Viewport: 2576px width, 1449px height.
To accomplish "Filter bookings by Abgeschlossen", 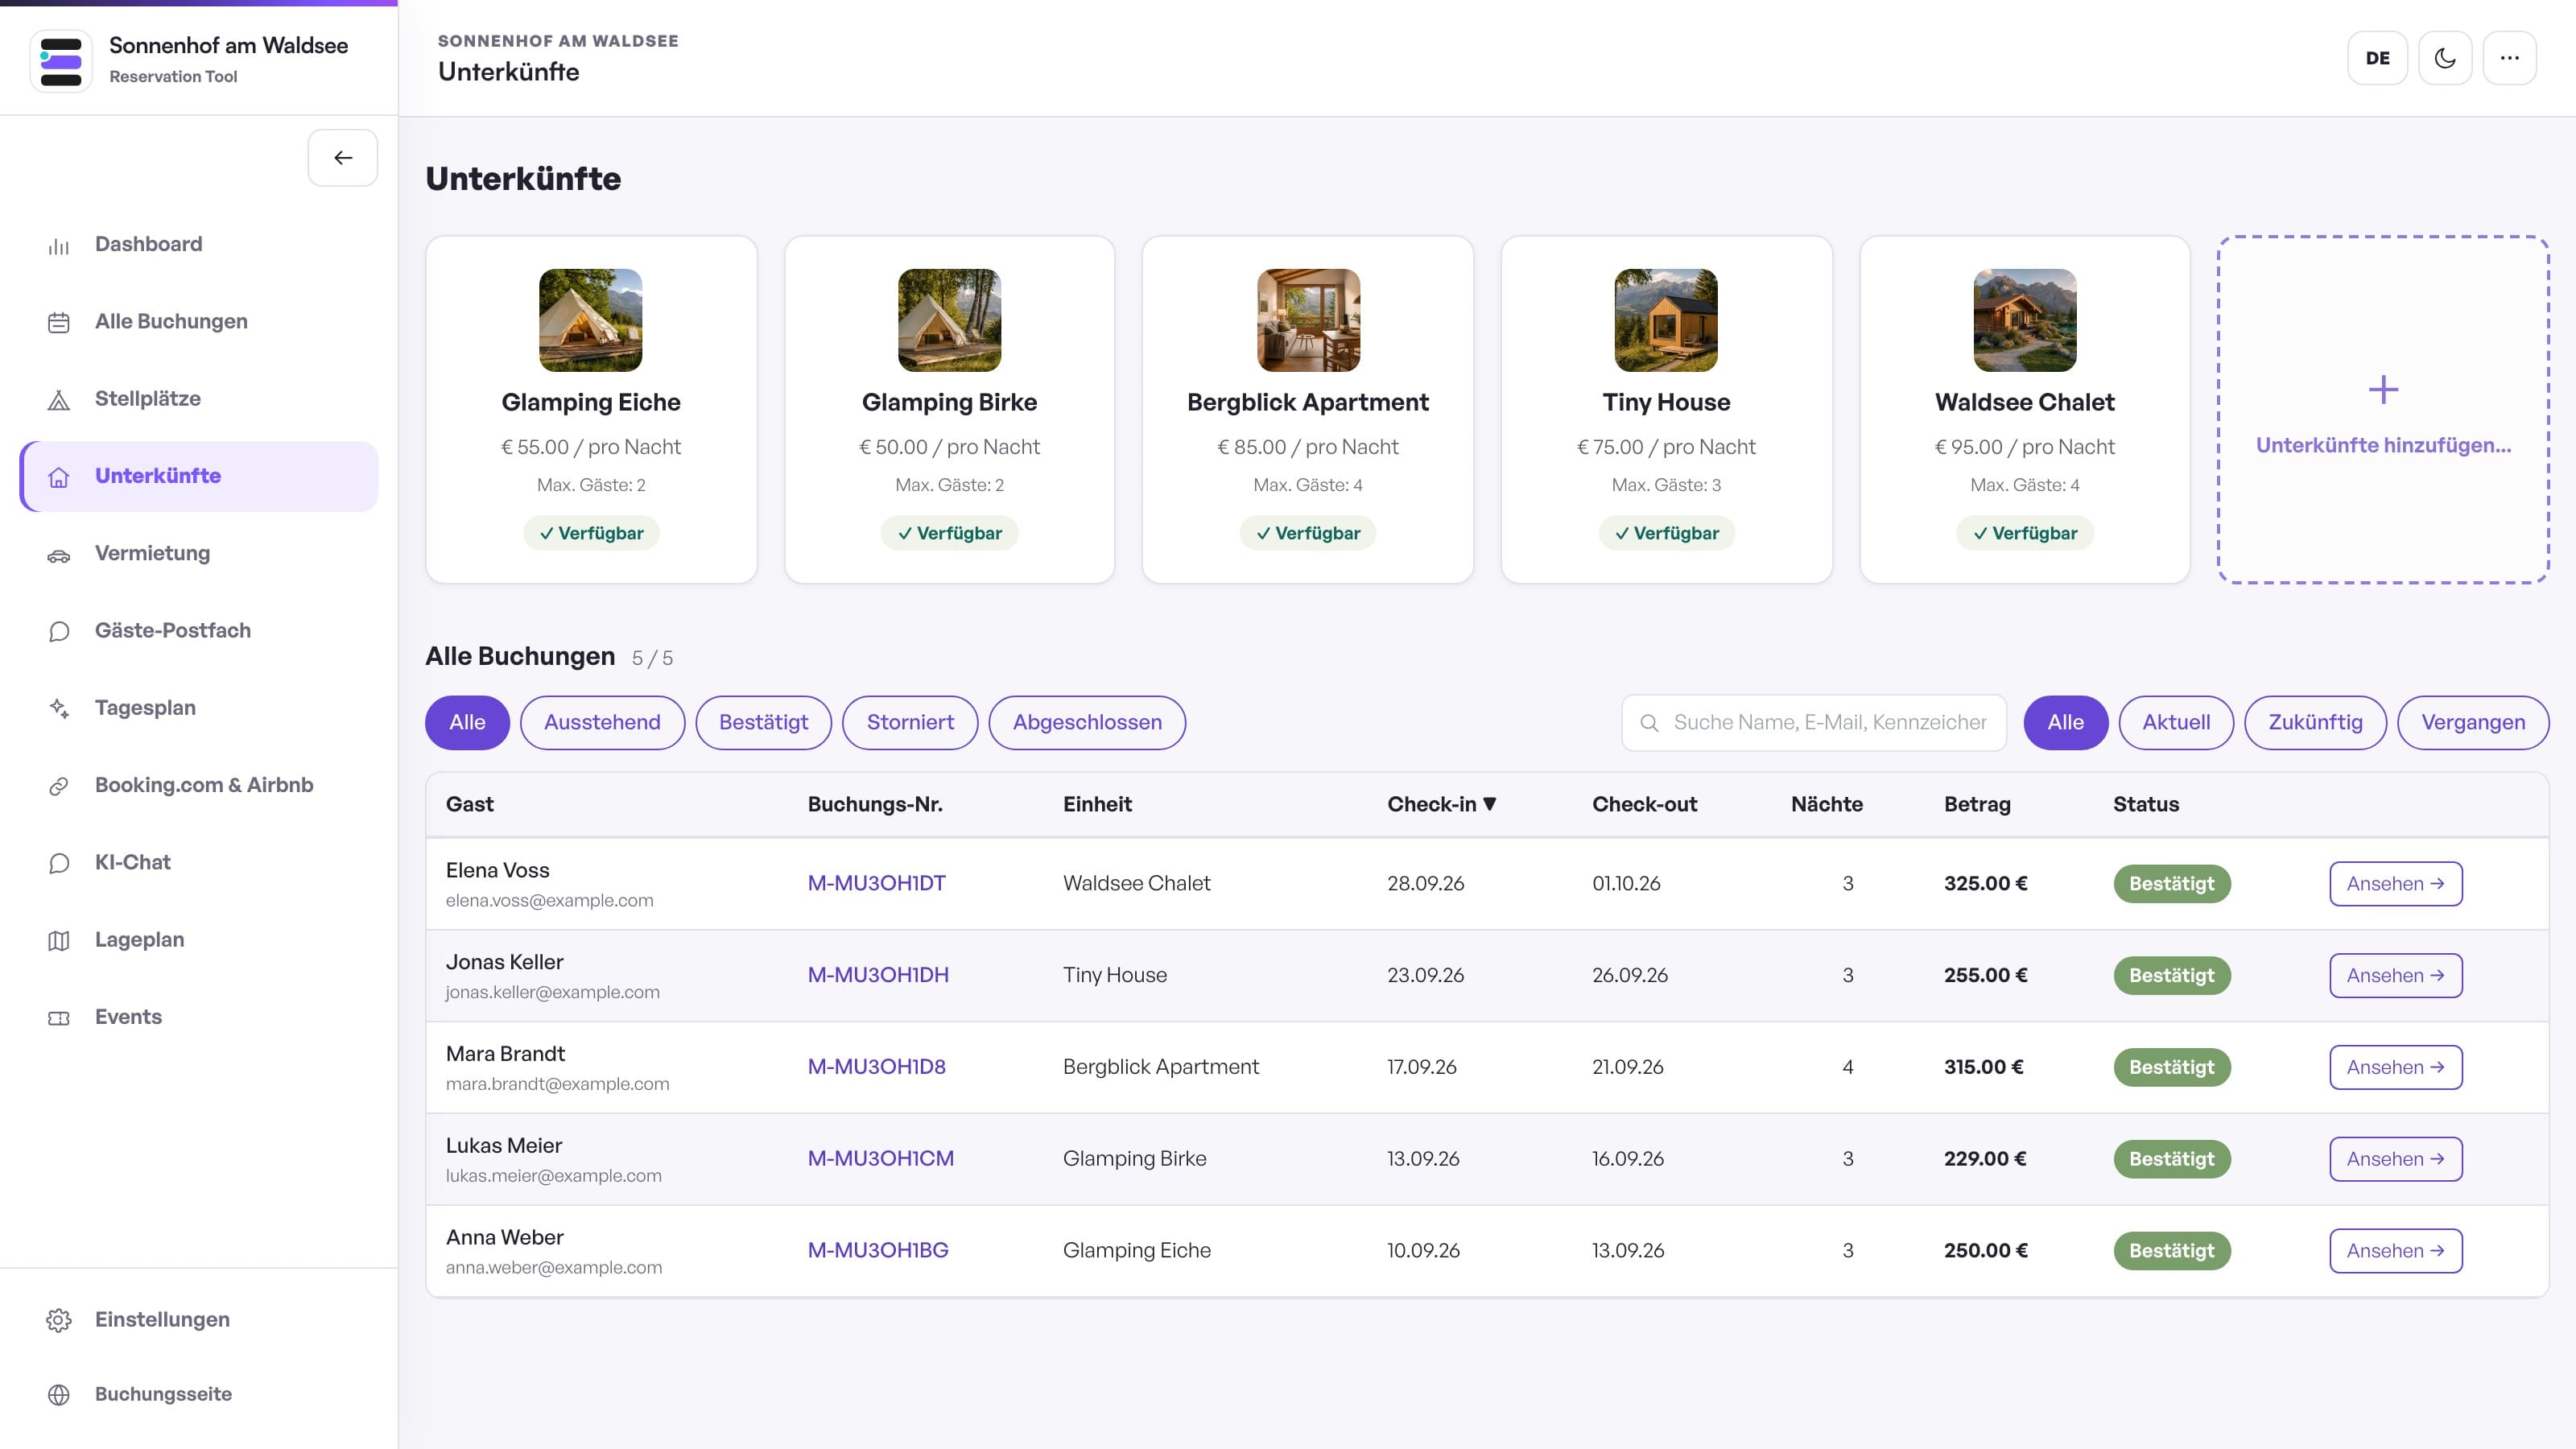I will point(1087,722).
